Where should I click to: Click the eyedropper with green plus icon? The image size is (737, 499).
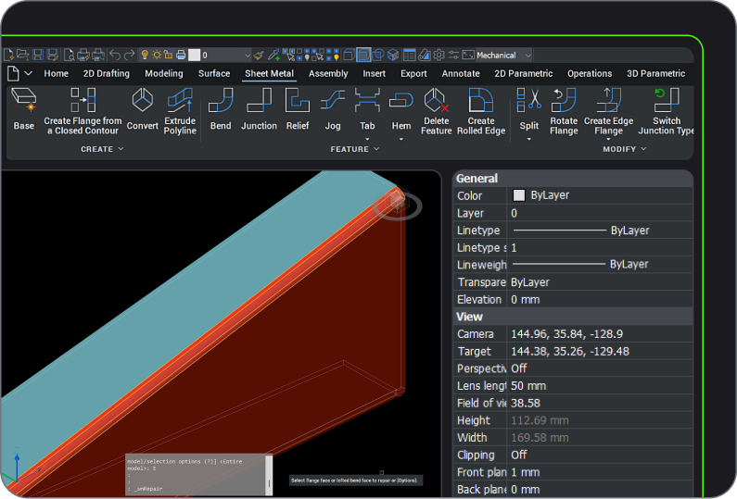[x=274, y=55]
